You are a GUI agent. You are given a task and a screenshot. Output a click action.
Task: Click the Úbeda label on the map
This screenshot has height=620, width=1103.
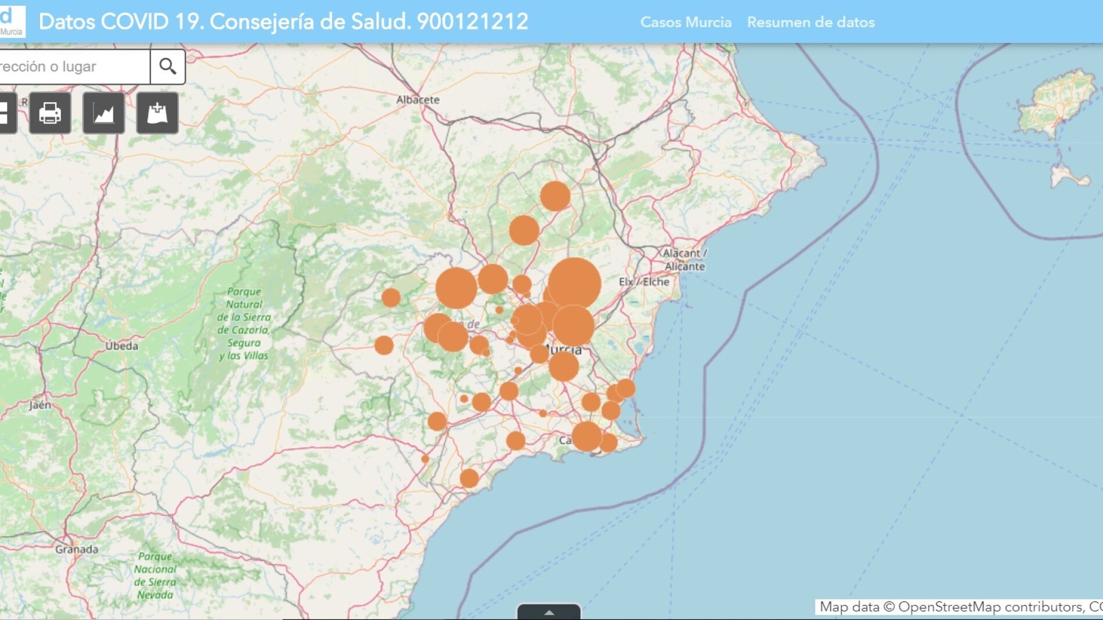(x=121, y=346)
